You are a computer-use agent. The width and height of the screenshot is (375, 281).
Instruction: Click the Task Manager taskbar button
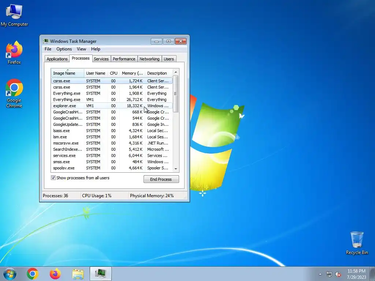[101, 274]
